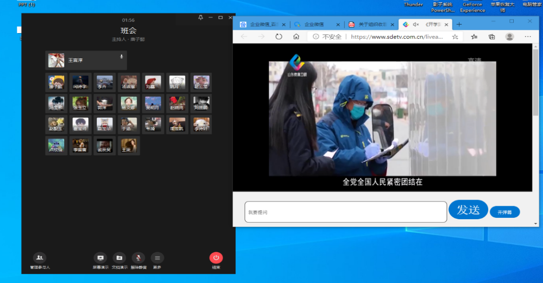
Task: Go to the browser home page
Action: point(296,36)
